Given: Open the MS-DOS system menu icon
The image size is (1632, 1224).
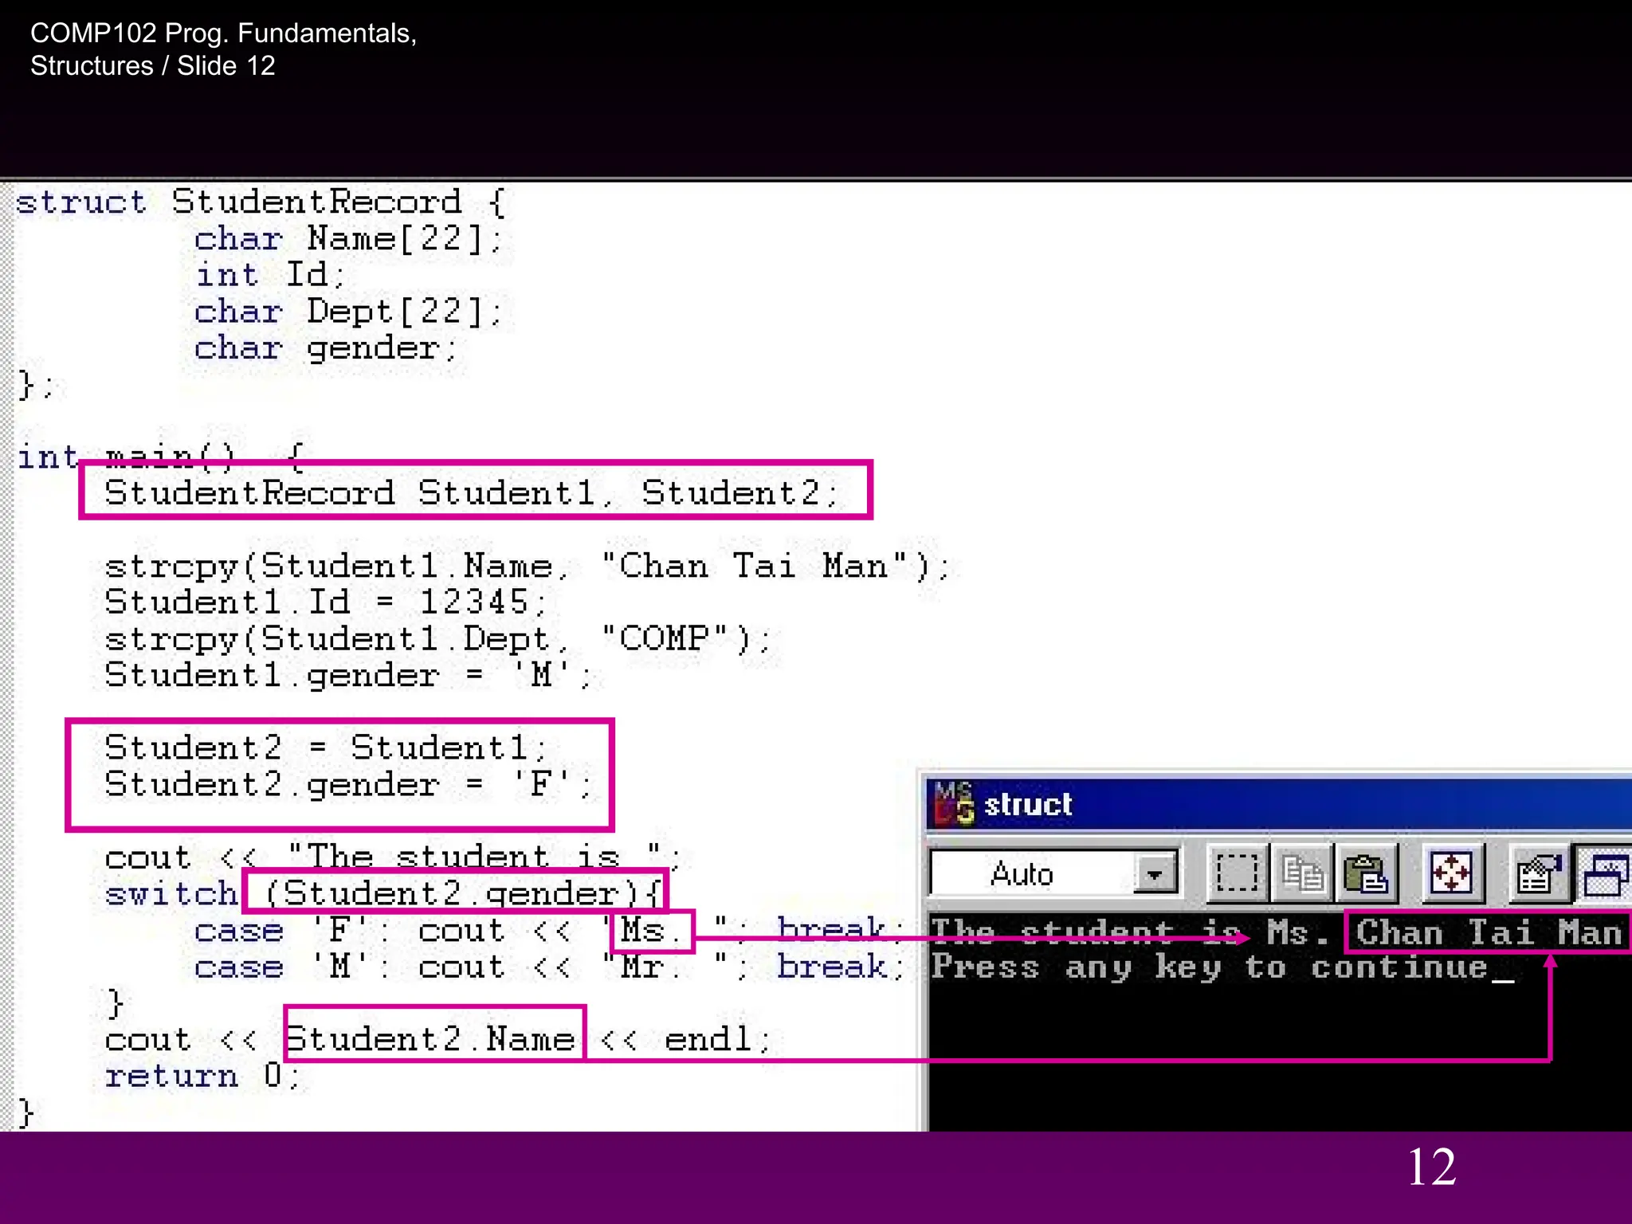Looking at the screenshot, I should (954, 803).
